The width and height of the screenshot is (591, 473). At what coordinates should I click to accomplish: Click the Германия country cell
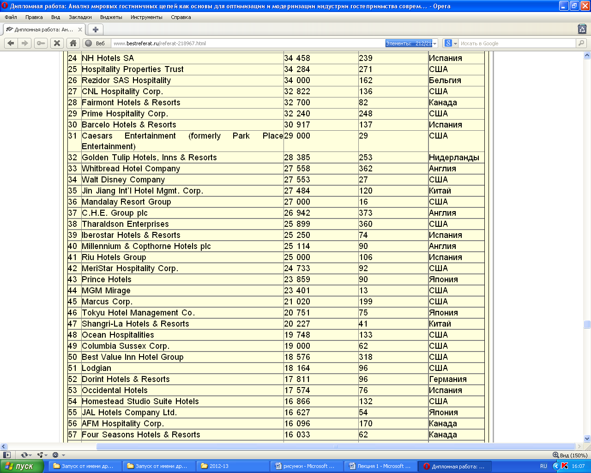[x=456, y=379]
